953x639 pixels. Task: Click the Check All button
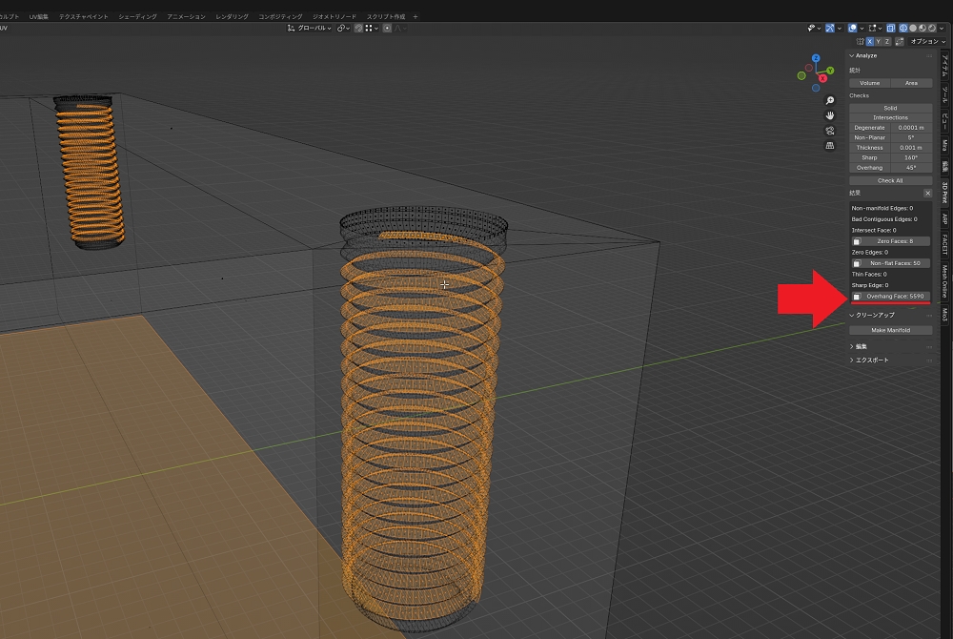(x=890, y=180)
